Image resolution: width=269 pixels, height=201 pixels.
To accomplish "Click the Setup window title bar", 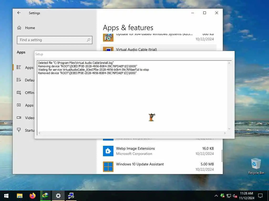I will (x=134, y=54).
